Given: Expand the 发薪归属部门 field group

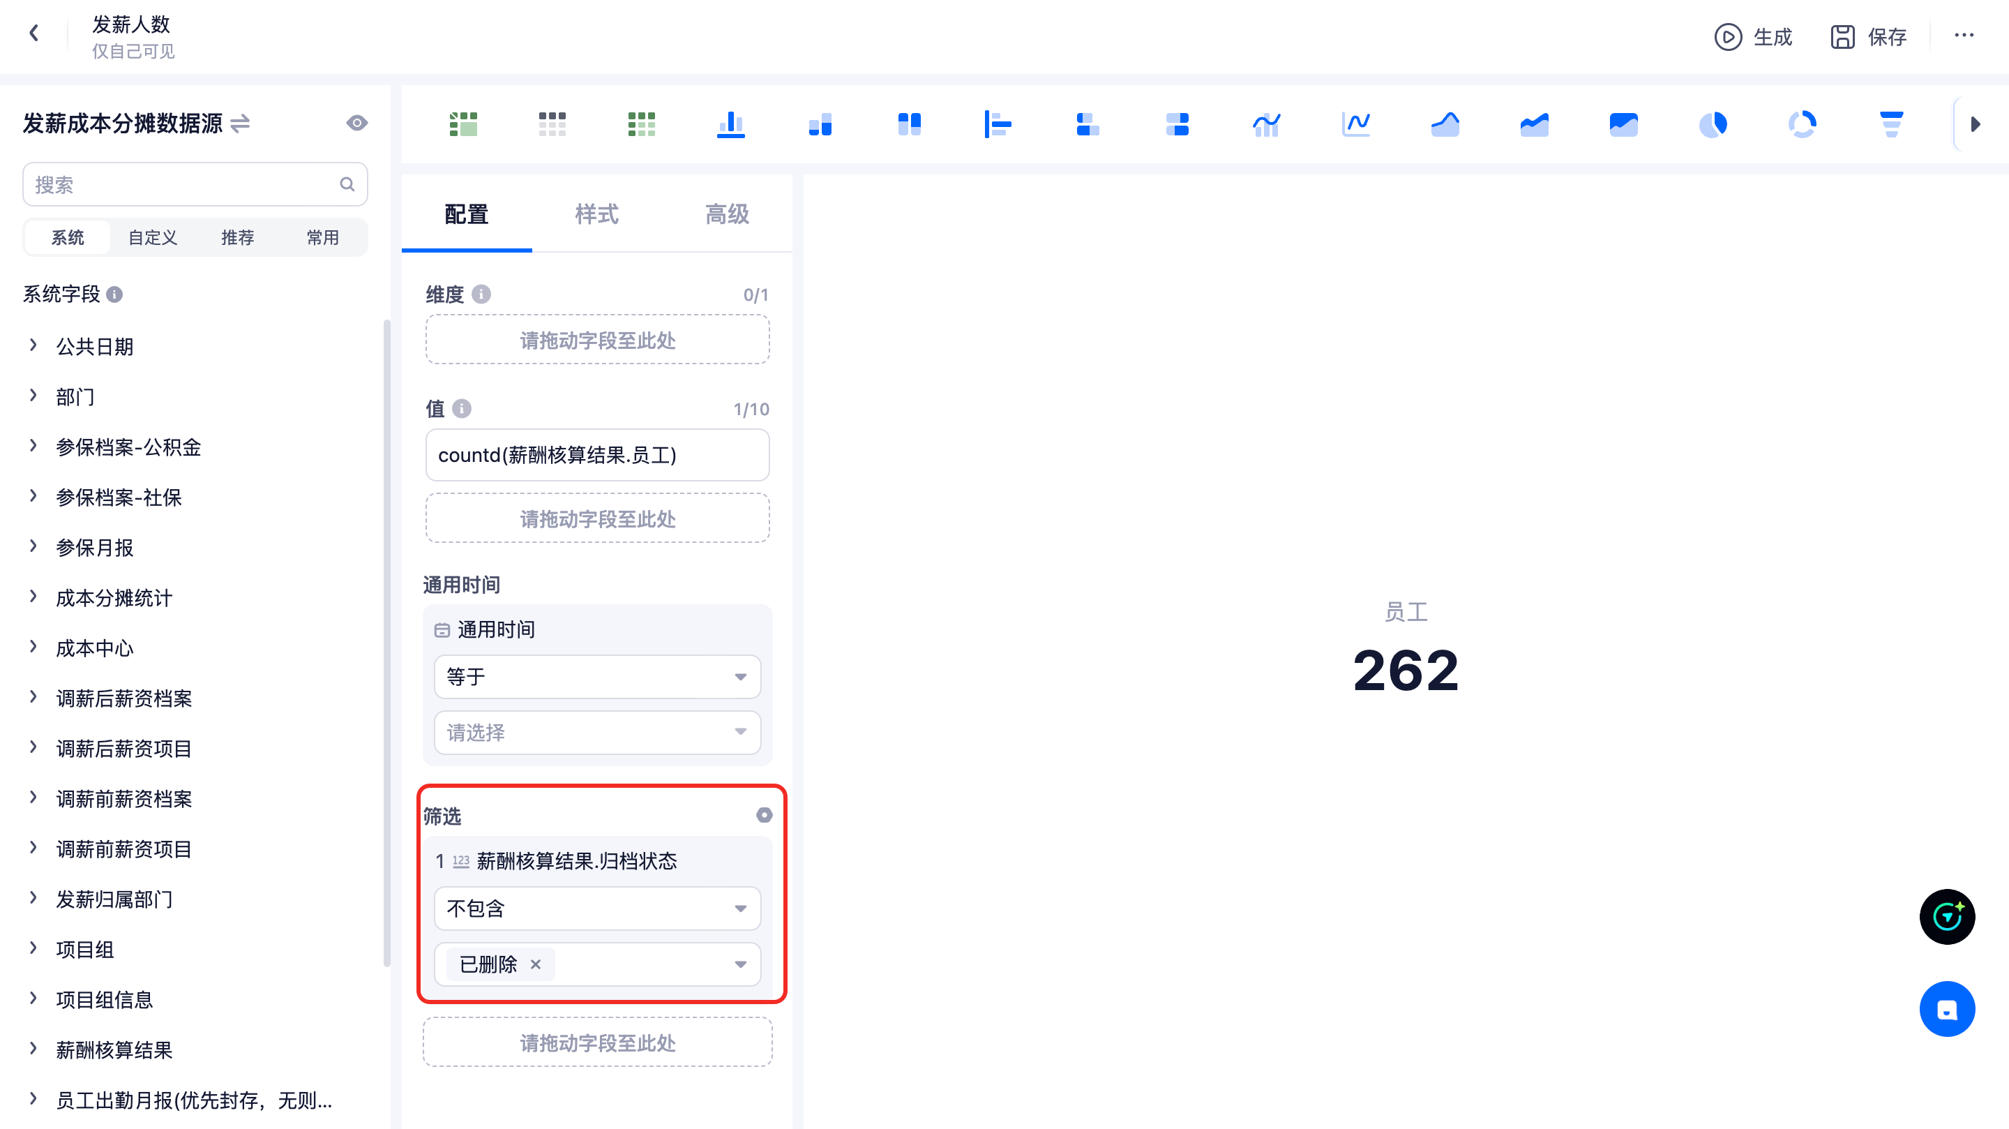Looking at the screenshot, I should click(33, 899).
